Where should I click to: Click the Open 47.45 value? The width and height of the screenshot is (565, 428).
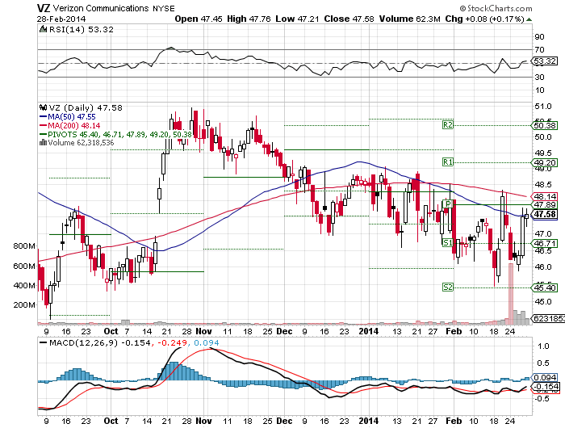pyautogui.click(x=199, y=19)
